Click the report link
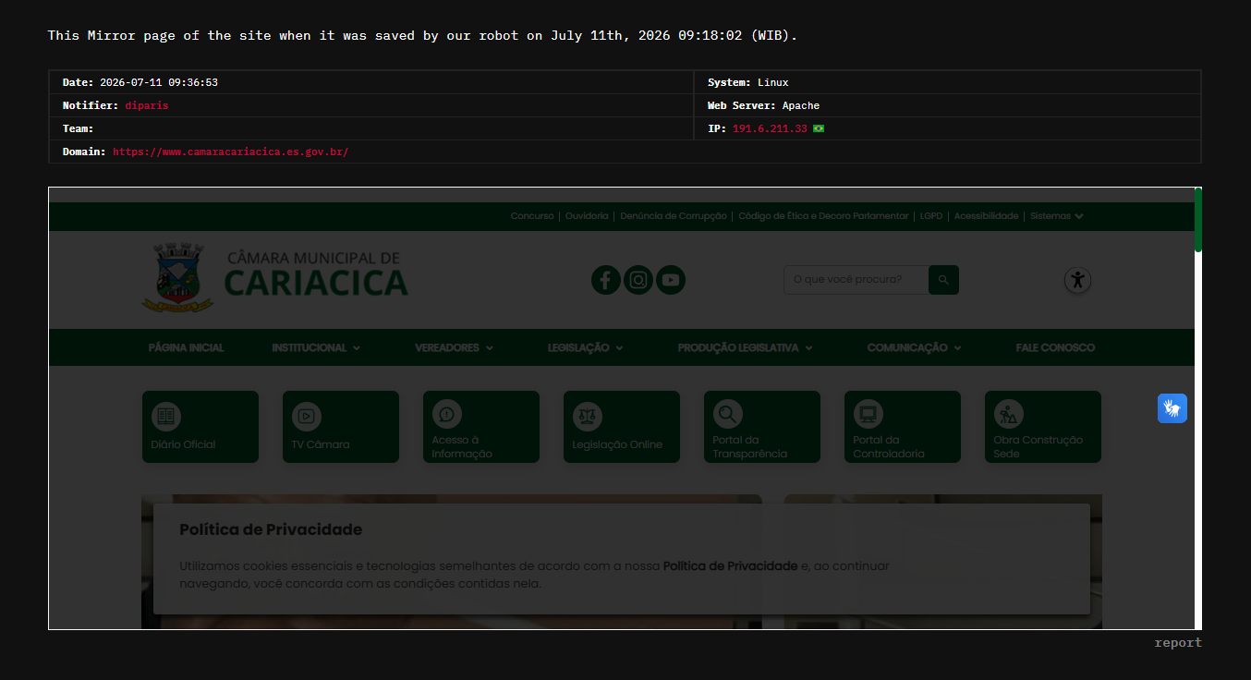The height and width of the screenshot is (680, 1251). coord(1178,642)
